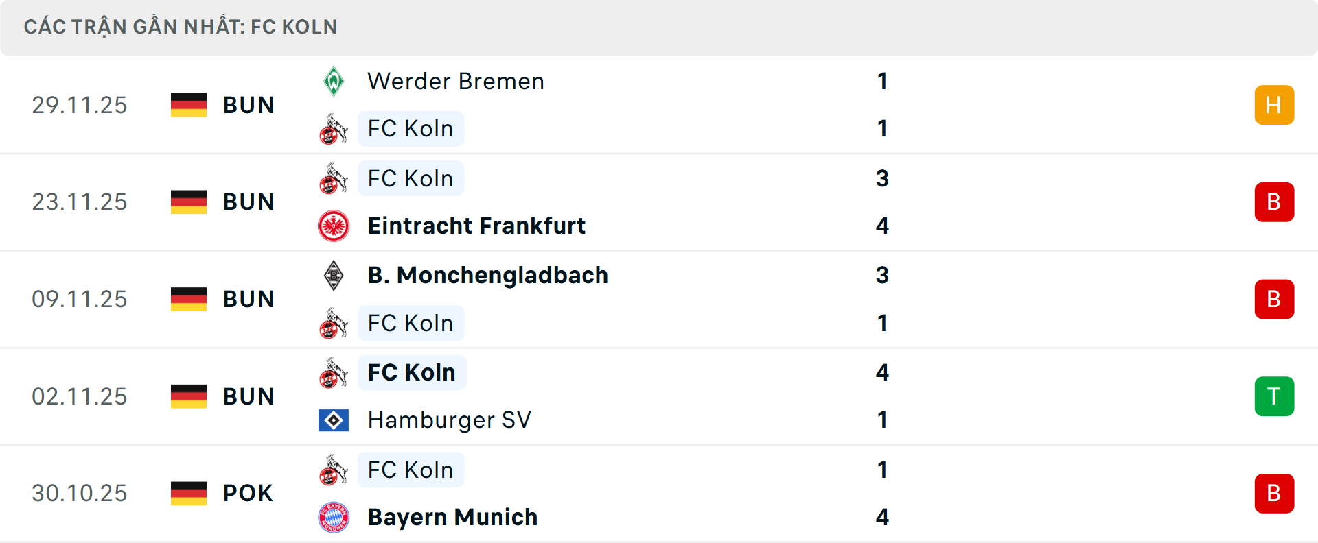Click the orange H draw badge
Image resolution: width=1318 pixels, height=543 pixels.
1273,105
